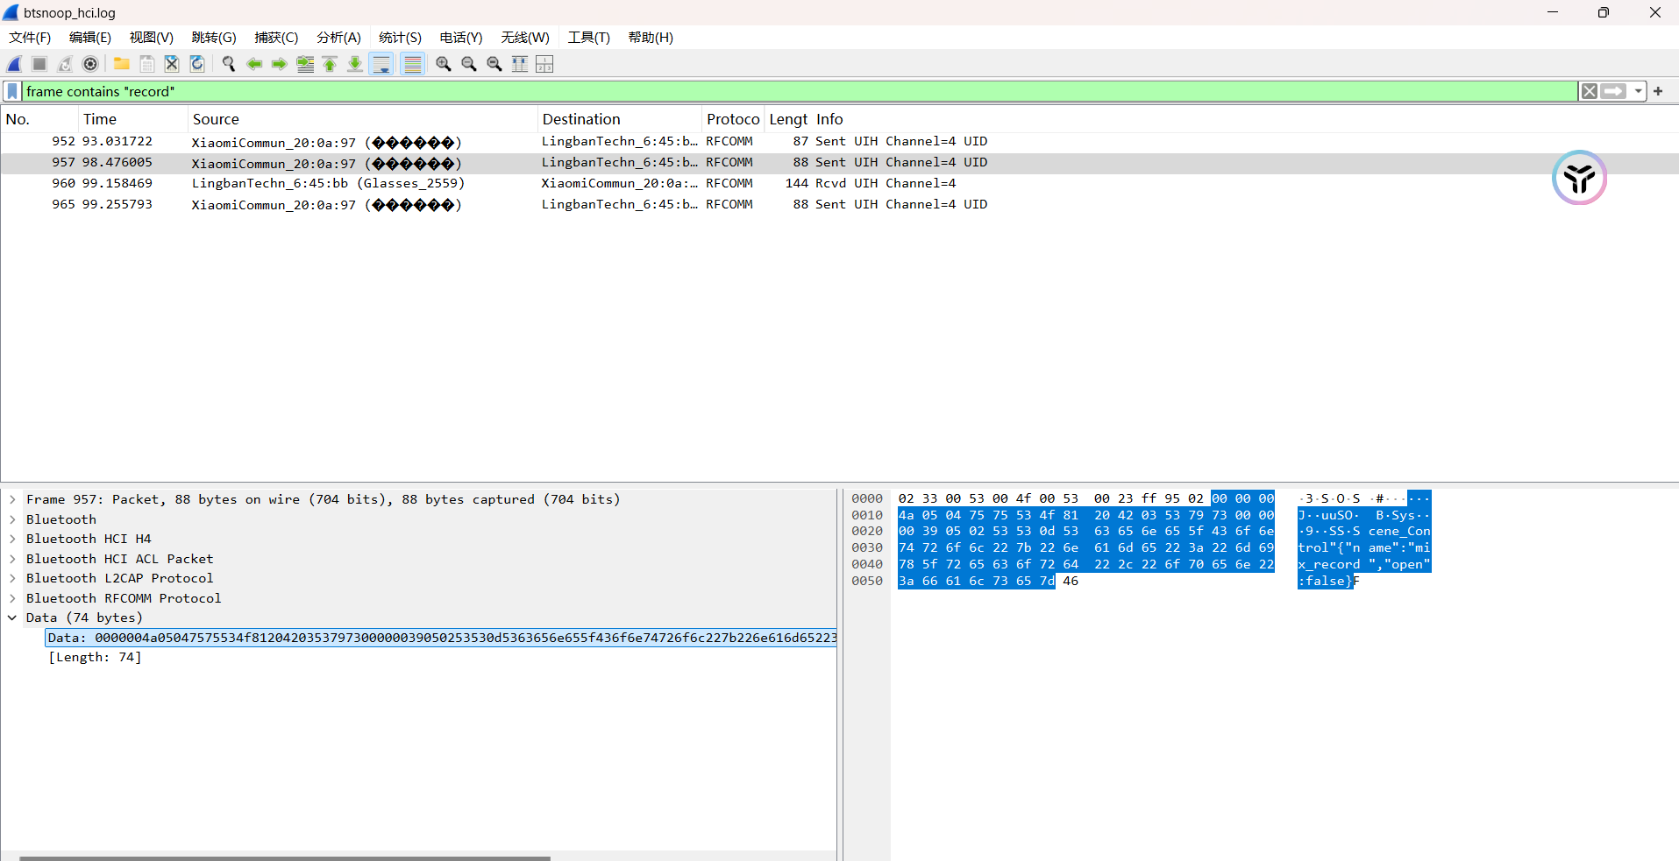This screenshot has width=1679, height=861.
Task: Expand Bluetooth HCI H4 node
Action: point(12,539)
